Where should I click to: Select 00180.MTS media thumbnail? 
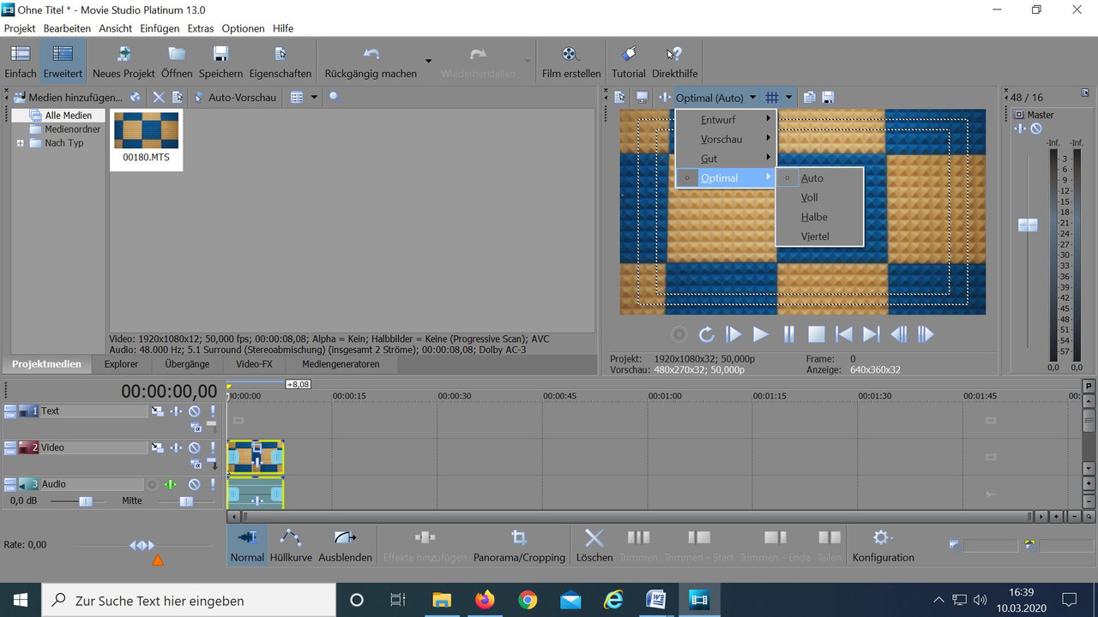click(x=146, y=139)
